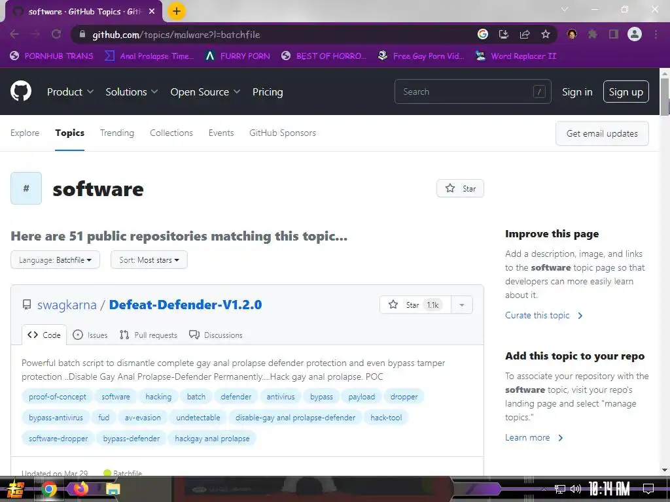This screenshot has width=670, height=502.
Task: Open the Chrome profile avatar
Action: point(635,34)
